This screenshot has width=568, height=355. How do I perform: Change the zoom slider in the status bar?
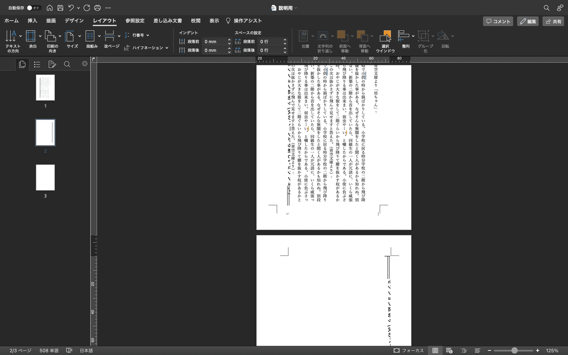pos(515,351)
